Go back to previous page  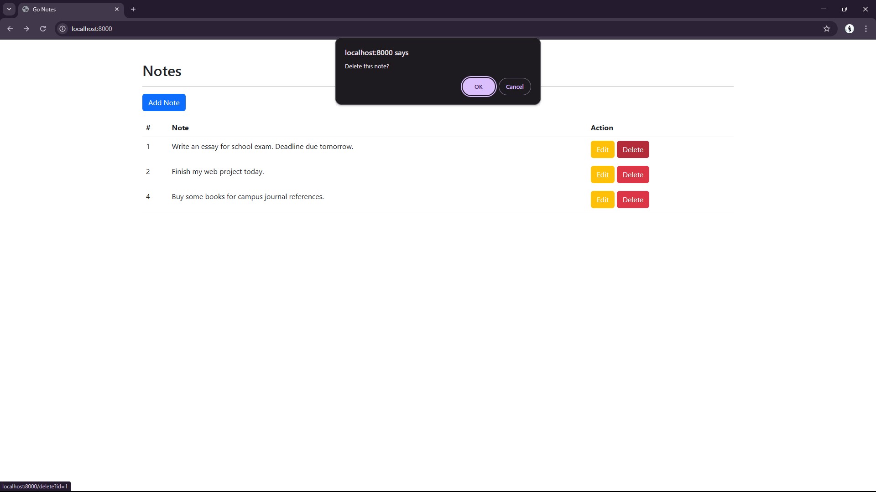[10, 29]
